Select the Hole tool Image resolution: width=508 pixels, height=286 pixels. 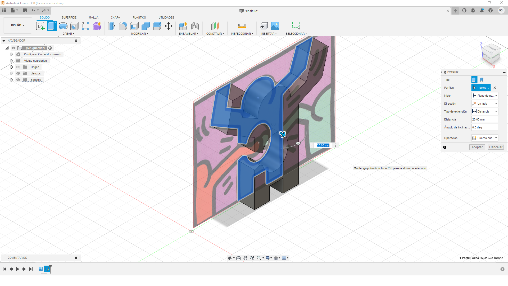pyautogui.click(x=75, y=26)
